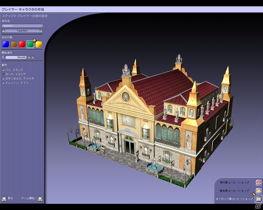This screenshot has width=263, height=210.
Task: Check the ミュンヘン, ドイツ city checkbox
Action: point(3,83)
